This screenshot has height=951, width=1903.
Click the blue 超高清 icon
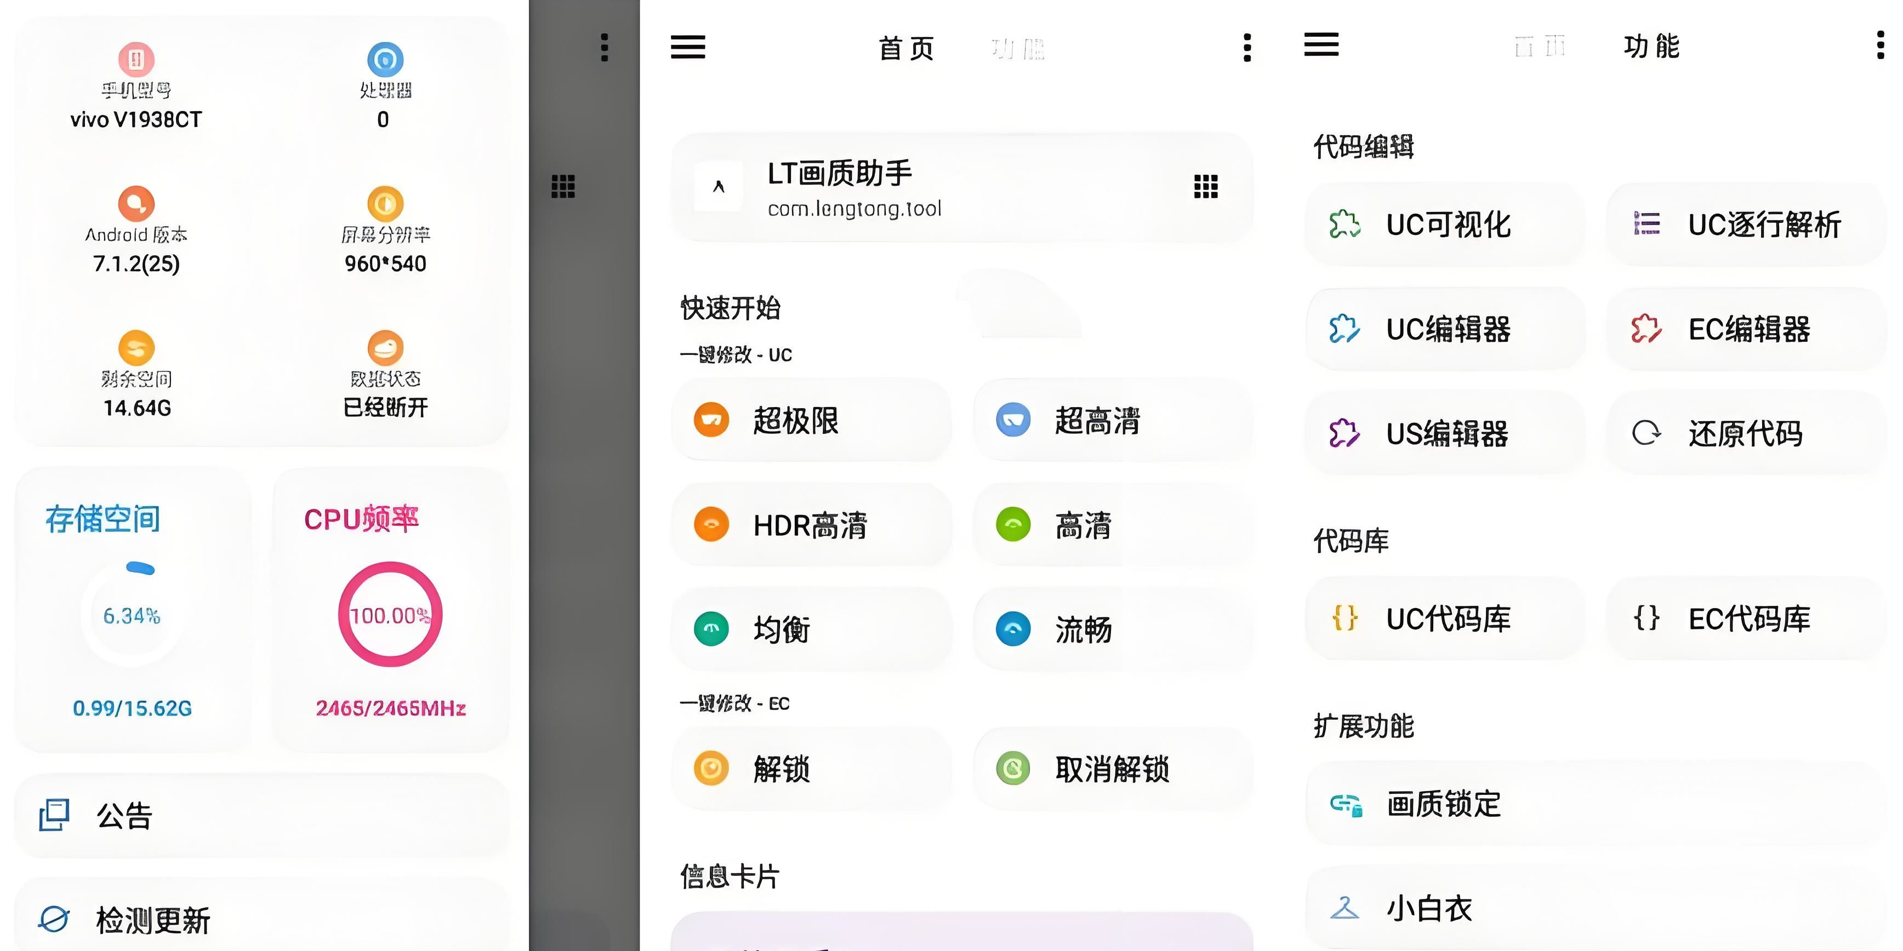tap(1013, 420)
